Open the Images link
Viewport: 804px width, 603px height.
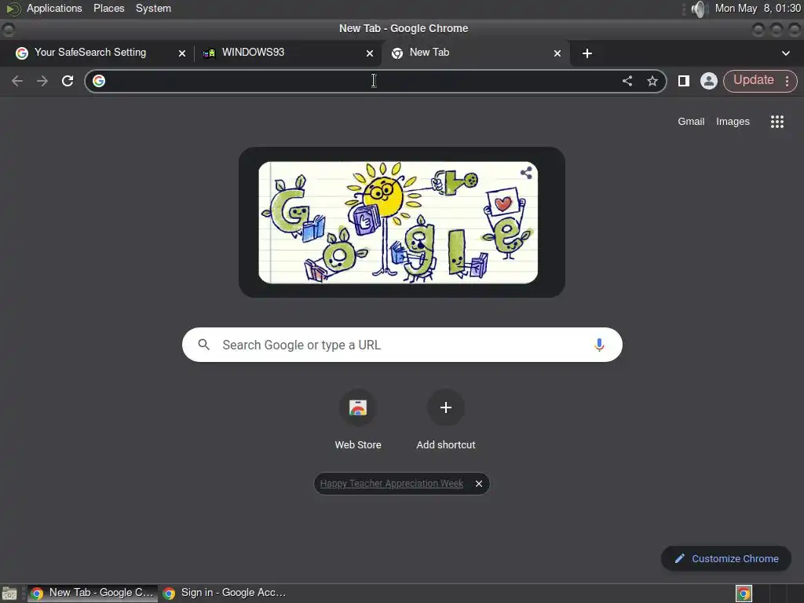[733, 122]
